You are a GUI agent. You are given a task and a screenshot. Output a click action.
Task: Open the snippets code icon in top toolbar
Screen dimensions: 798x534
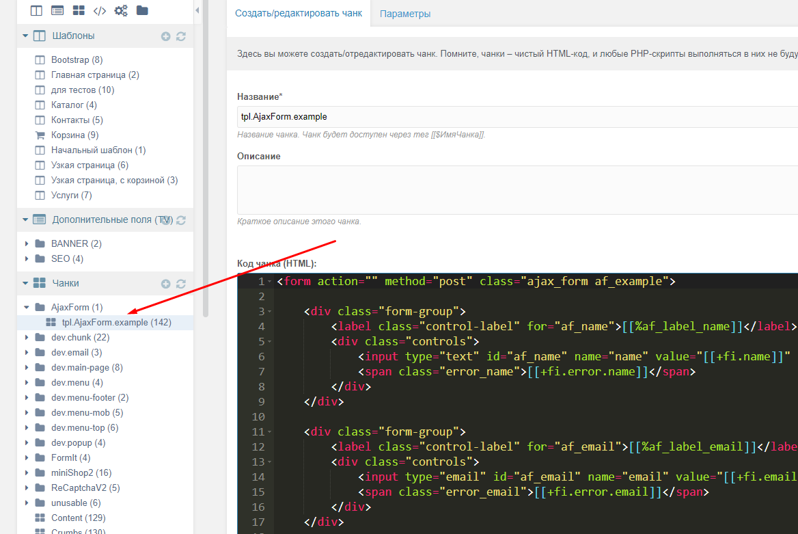click(x=100, y=11)
